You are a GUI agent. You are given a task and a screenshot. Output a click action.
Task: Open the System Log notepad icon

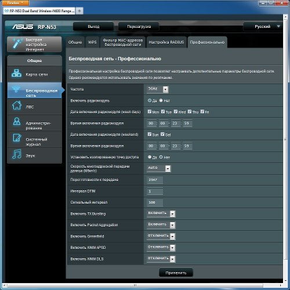tap(17, 137)
